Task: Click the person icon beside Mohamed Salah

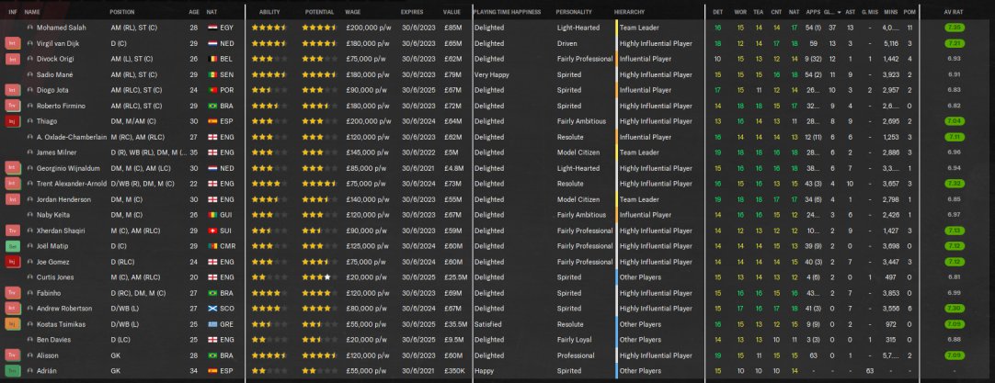Action: pos(29,28)
